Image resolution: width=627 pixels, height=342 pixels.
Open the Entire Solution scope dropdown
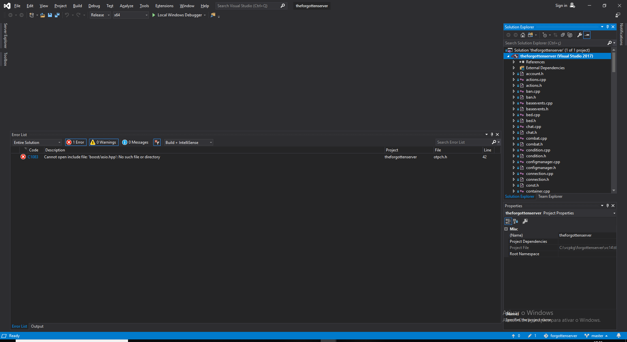pyautogui.click(x=37, y=143)
